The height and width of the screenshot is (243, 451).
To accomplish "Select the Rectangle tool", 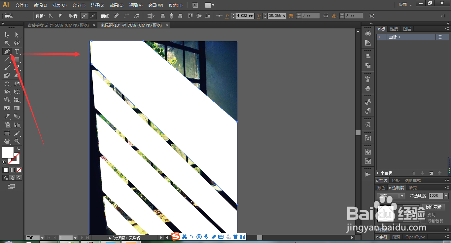I will [x=17, y=59].
